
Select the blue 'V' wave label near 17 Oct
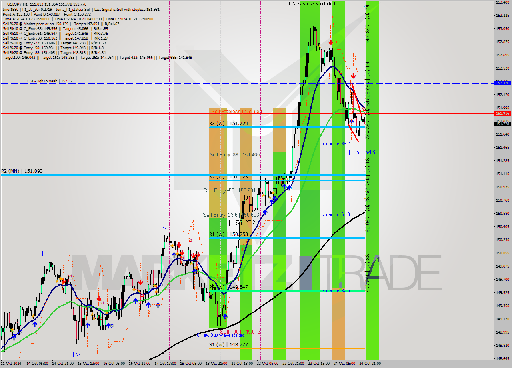coord(164,228)
